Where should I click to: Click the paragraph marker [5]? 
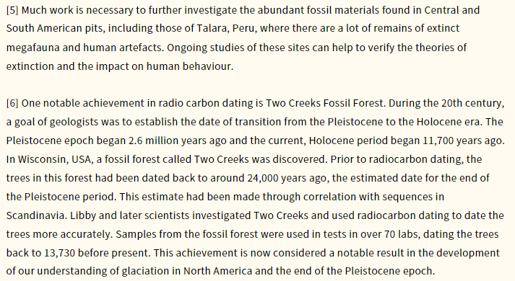coord(12,11)
